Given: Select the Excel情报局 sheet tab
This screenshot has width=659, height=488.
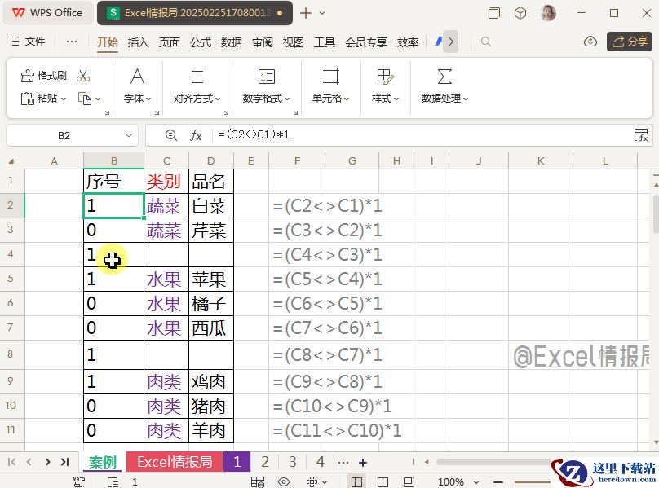Looking at the screenshot, I should tap(175, 462).
